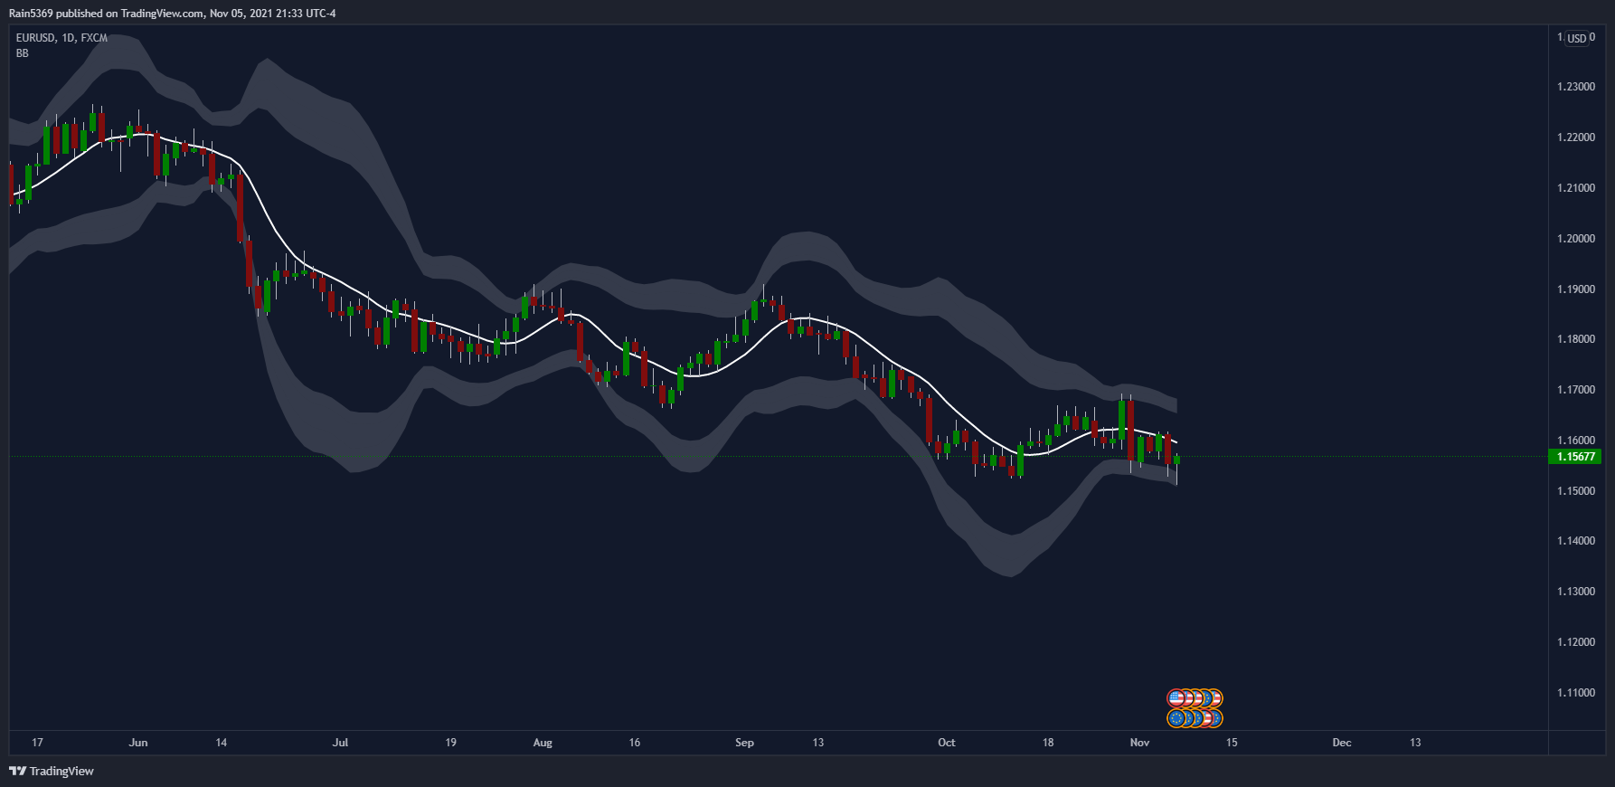
Task: Click the TradingView logo at bottom left
Action: click(x=52, y=771)
